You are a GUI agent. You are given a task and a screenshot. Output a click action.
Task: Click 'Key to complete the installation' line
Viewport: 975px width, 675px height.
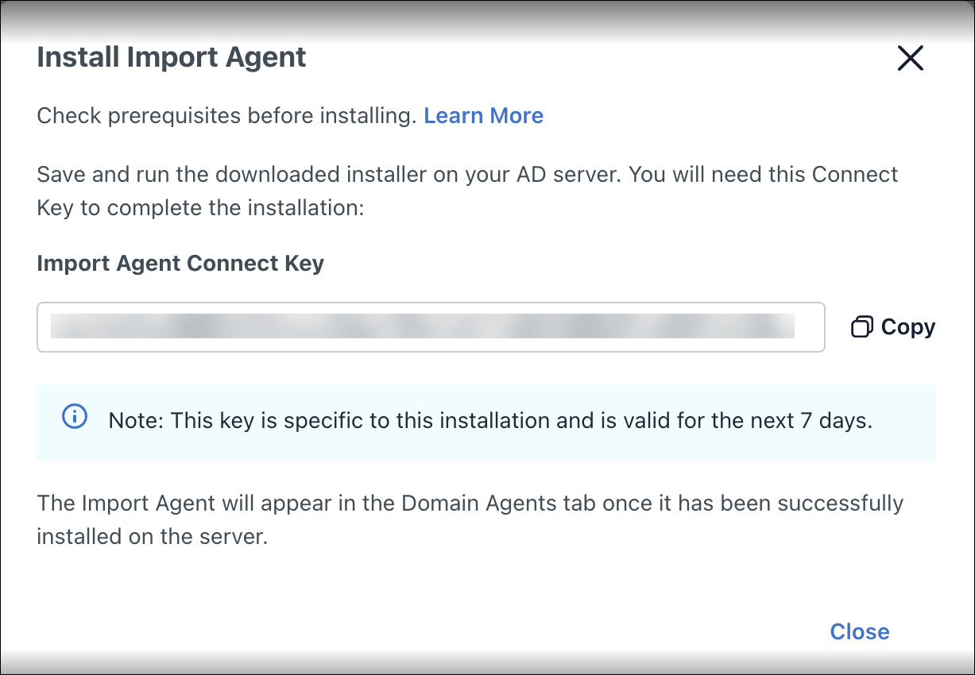pyautogui.click(x=199, y=209)
